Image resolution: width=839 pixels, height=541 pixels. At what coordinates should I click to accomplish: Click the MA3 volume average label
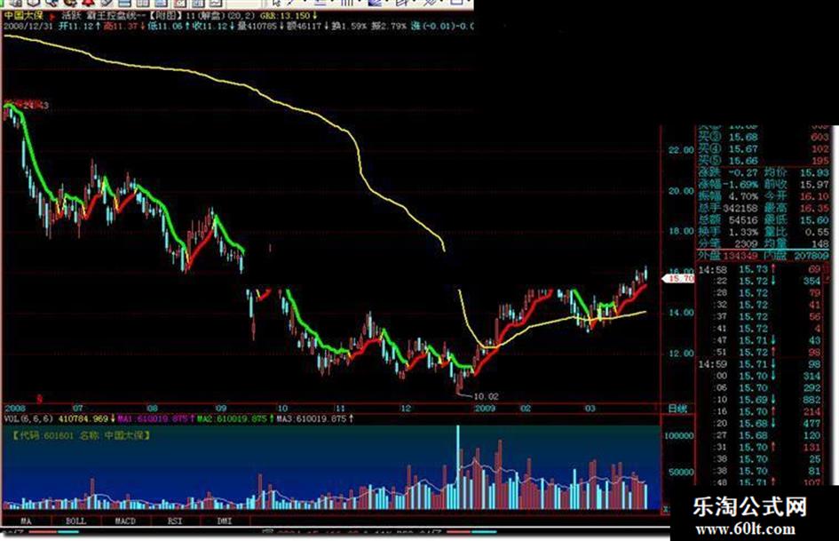click(313, 418)
